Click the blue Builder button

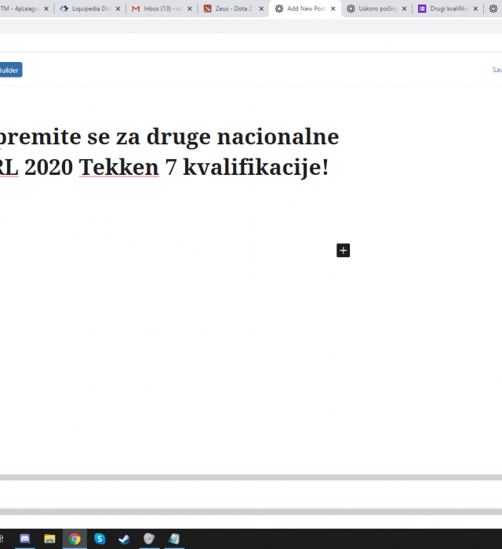click(9, 70)
